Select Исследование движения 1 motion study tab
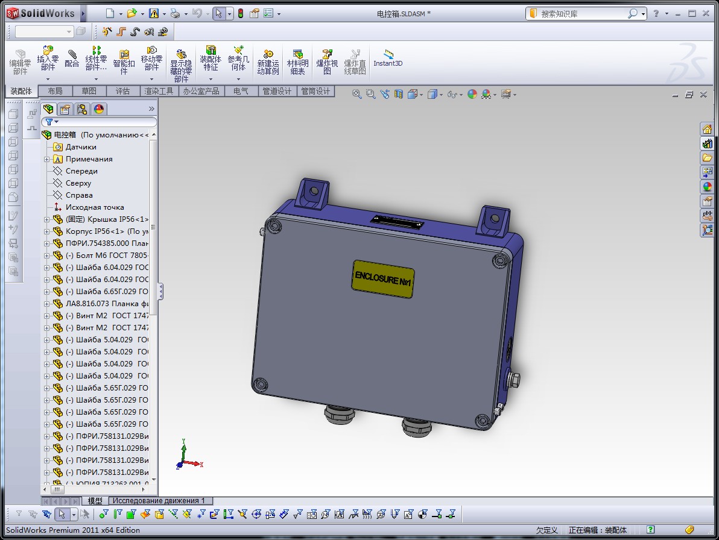 tap(159, 501)
